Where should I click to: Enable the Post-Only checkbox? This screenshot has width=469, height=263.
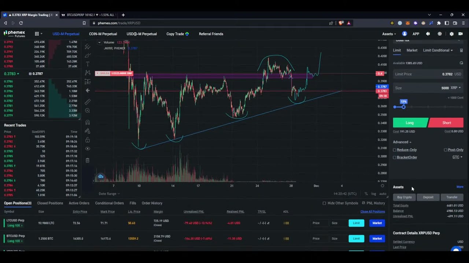(446, 150)
